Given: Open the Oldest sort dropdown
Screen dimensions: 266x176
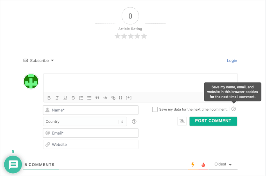Looking at the screenshot, I should [x=223, y=164].
